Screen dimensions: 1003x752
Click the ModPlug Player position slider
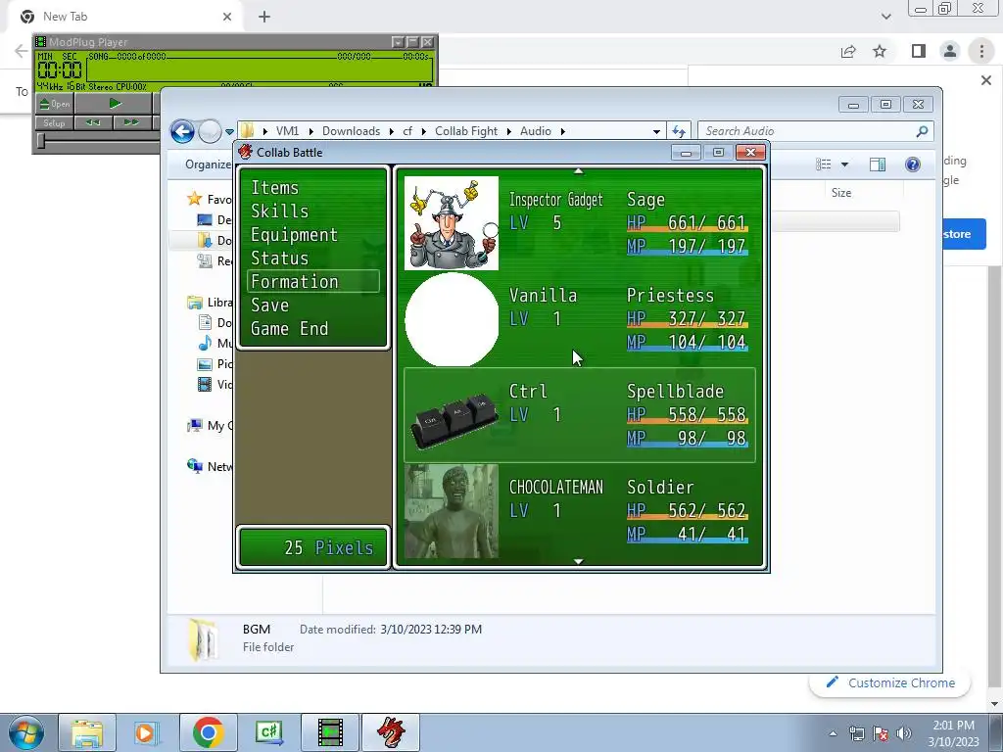click(41, 141)
